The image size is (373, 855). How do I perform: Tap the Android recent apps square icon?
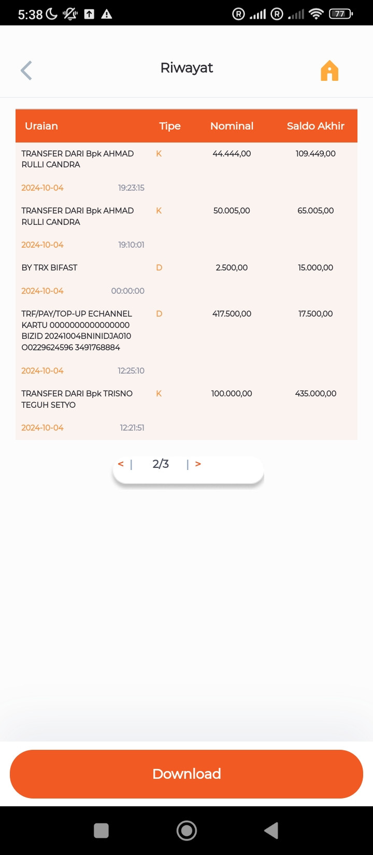pyautogui.click(x=101, y=831)
